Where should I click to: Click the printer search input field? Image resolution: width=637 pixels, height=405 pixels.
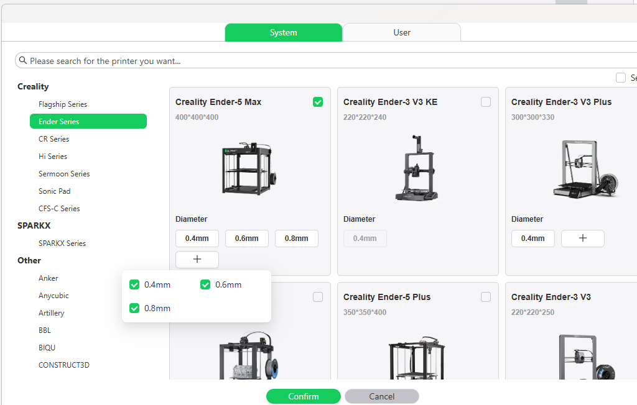pos(311,61)
